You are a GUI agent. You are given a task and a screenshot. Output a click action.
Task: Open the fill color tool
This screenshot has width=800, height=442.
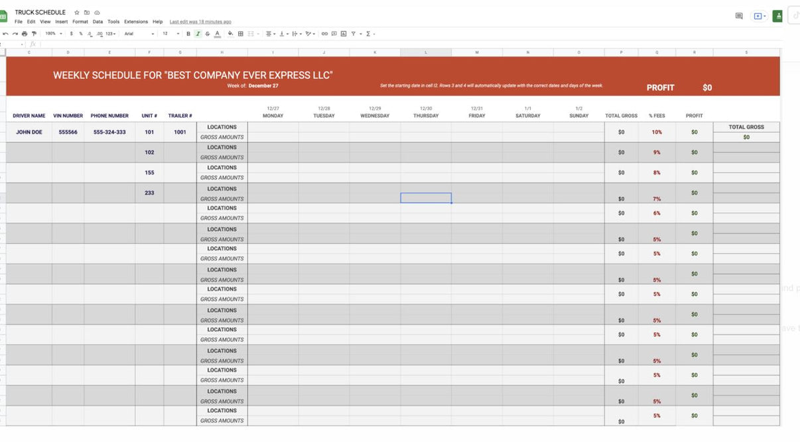coord(229,33)
